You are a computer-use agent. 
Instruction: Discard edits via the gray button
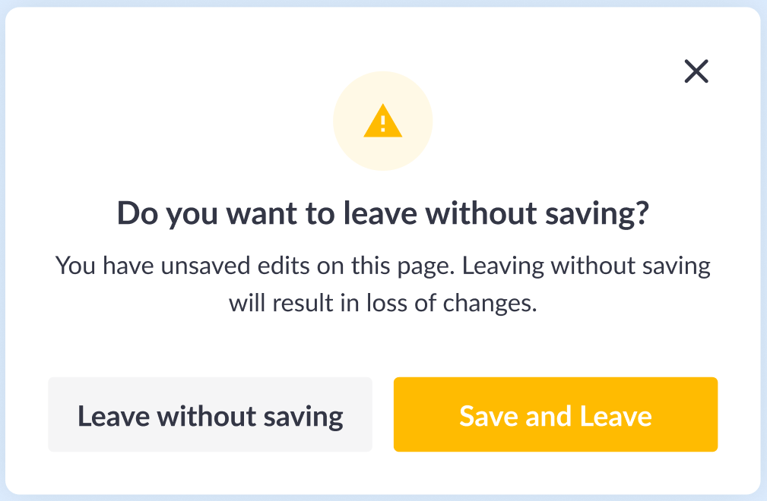click(211, 414)
